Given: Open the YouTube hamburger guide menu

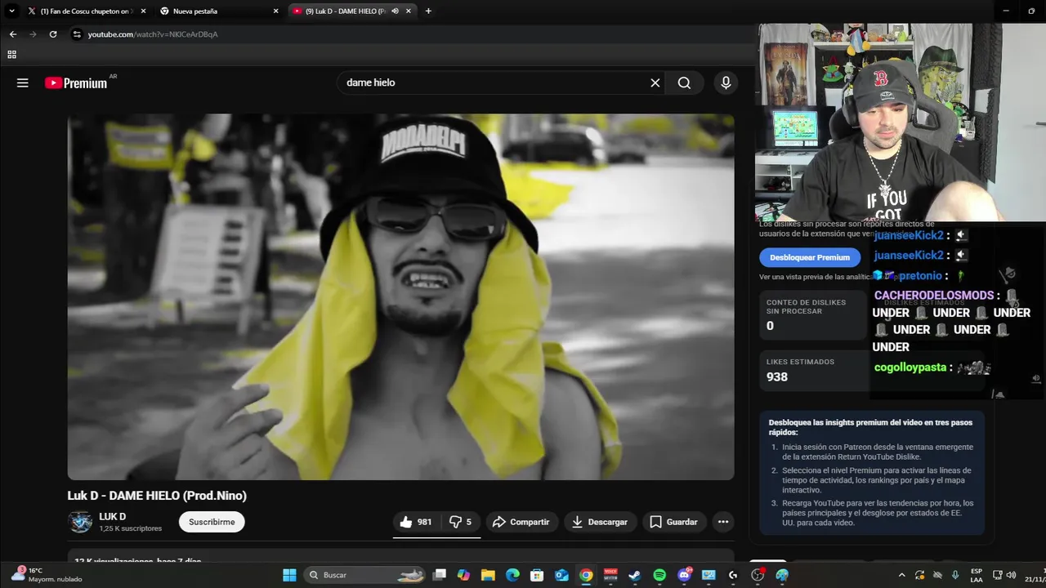Looking at the screenshot, I should point(23,82).
